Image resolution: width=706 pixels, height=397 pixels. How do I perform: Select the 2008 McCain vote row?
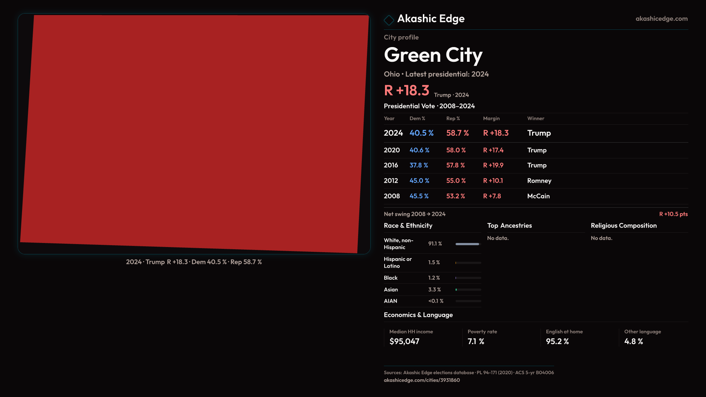pos(535,196)
